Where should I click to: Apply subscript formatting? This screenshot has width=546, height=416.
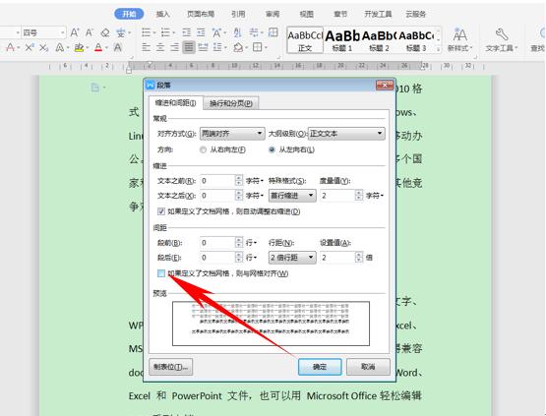(43, 47)
